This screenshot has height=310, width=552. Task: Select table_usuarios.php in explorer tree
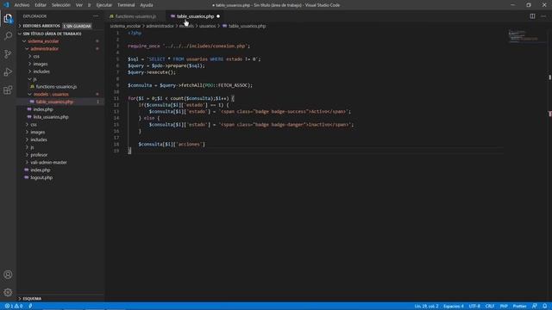(60, 102)
